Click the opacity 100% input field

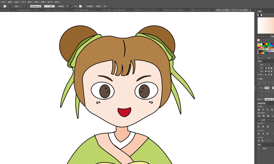68,6
